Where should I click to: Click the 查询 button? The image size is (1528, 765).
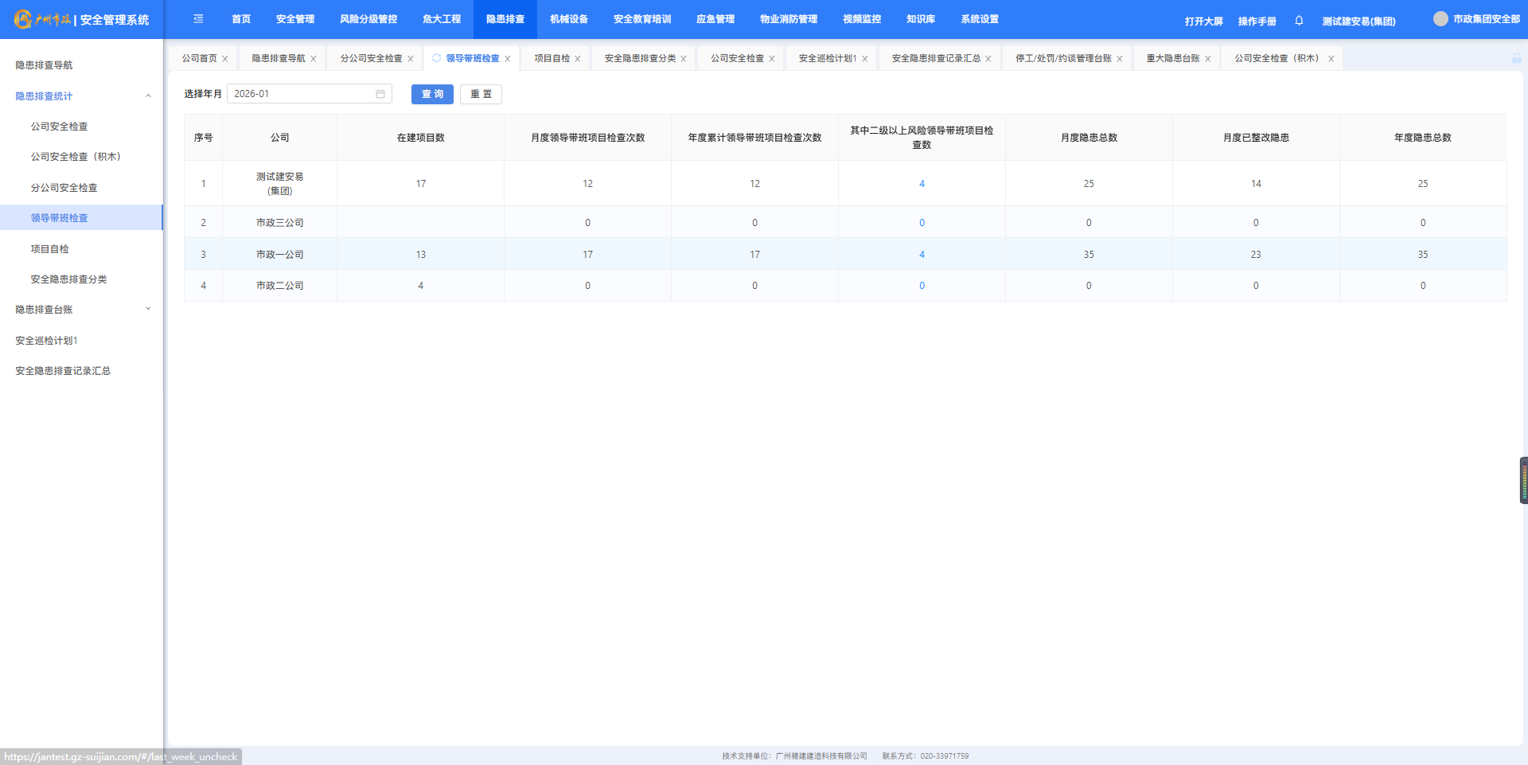(432, 94)
